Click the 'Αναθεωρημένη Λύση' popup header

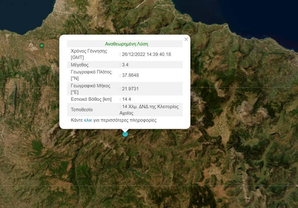[126, 44]
